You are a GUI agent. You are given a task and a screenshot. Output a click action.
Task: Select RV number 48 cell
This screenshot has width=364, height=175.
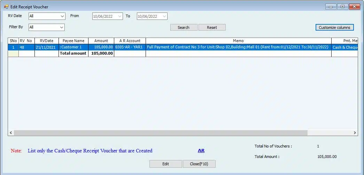point(26,47)
